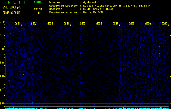The image size is (171, 109).
Task: Click the 1.0 kHz axis label
Action: [x=2, y=49]
